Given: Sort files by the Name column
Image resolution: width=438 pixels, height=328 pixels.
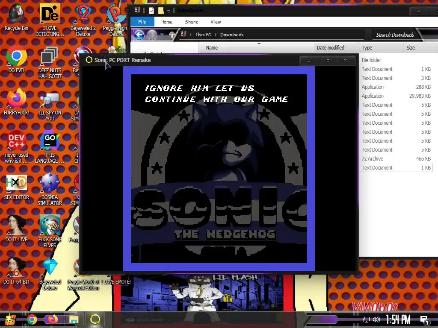Looking at the screenshot, I should tap(256, 48).
